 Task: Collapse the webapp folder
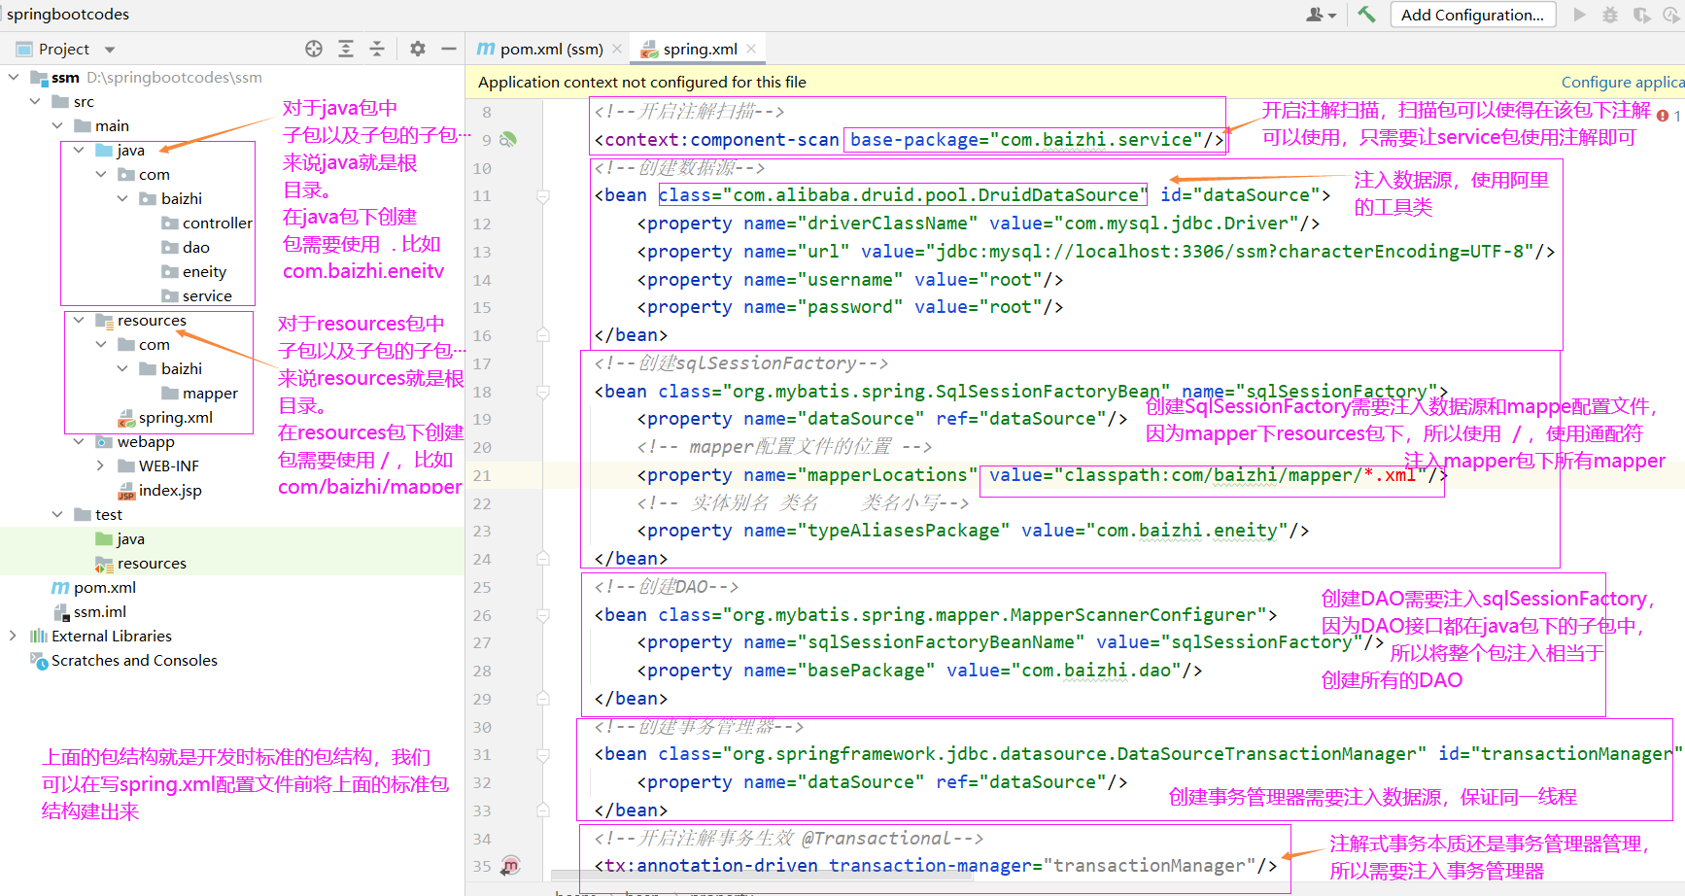(x=79, y=441)
